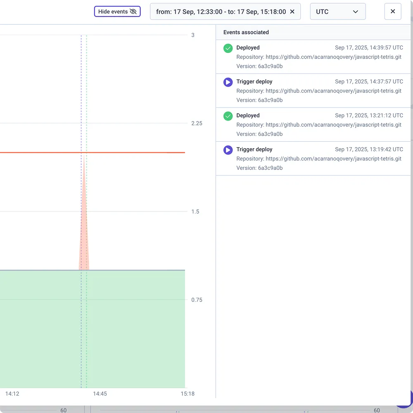Image resolution: width=413 pixels, height=413 pixels.
Task: Clear the date range filter with the X
Action: pos(292,12)
